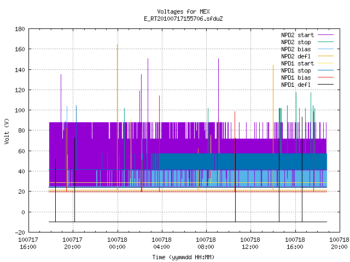Click the red NPD1 bias legend line
The image size is (350, 262).
point(325,78)
